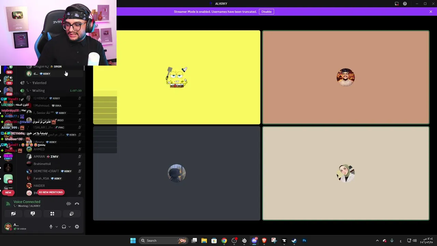
Task: Open CapCut from the taskbar
Action: click(284, 241)
